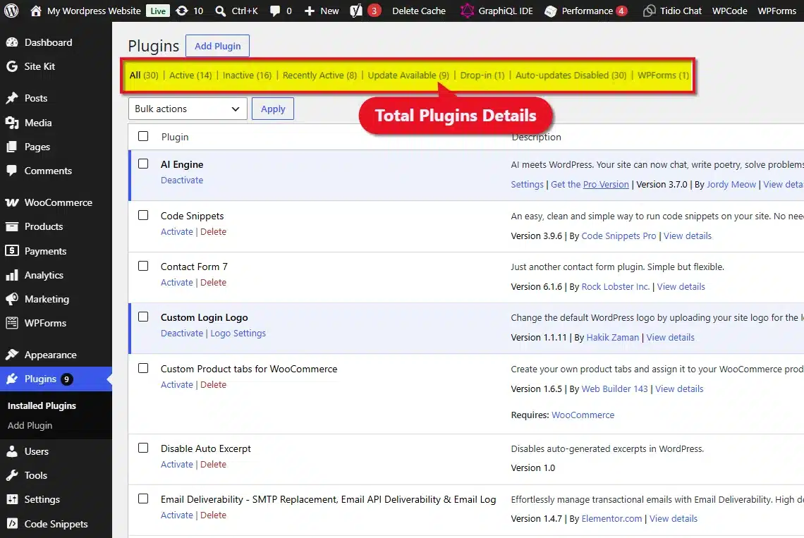Click the Marketing megaphone icon
The image size is (804, 538).
[12, 299]
